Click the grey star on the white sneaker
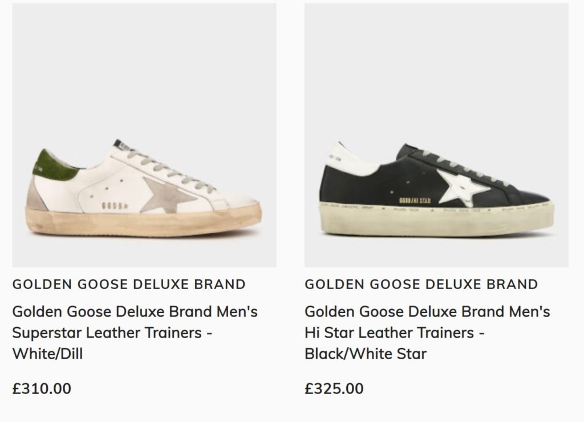Screen dimensions: 584x422 pyautogui.click(x=168, y=194)
